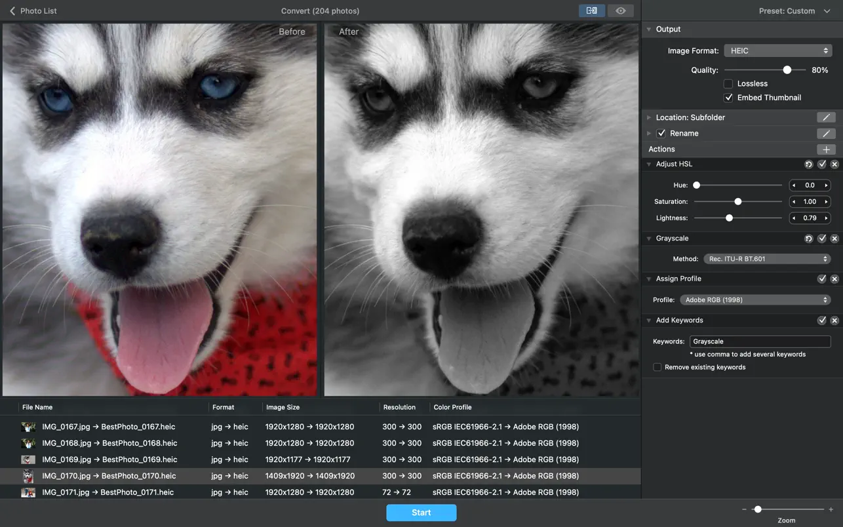Open the Preset Custom menu
Image resolution: width=843 pixels, height=527 pixels.
[x=794, y=11]
